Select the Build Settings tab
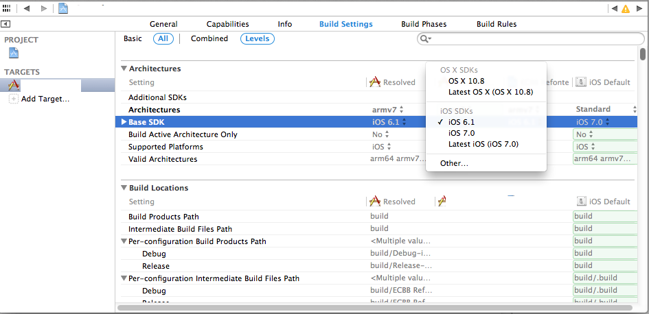The image size is (649, 314). (x=346, y=24)
